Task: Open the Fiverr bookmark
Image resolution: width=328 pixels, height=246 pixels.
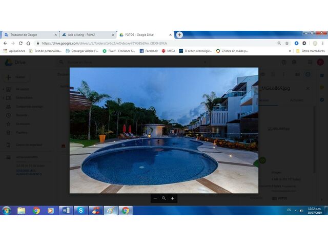Action: pos(118,51)
